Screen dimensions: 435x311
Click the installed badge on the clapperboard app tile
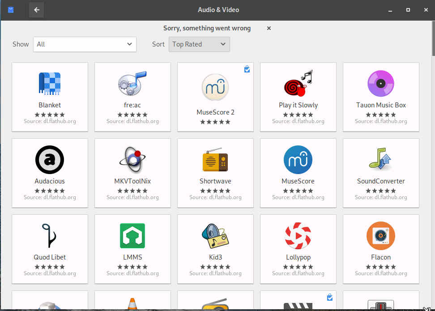click(x=329, y=298)
